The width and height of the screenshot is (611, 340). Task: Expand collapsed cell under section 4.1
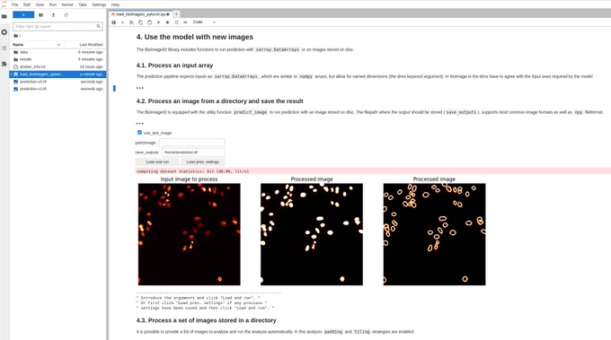pos(140,88)
